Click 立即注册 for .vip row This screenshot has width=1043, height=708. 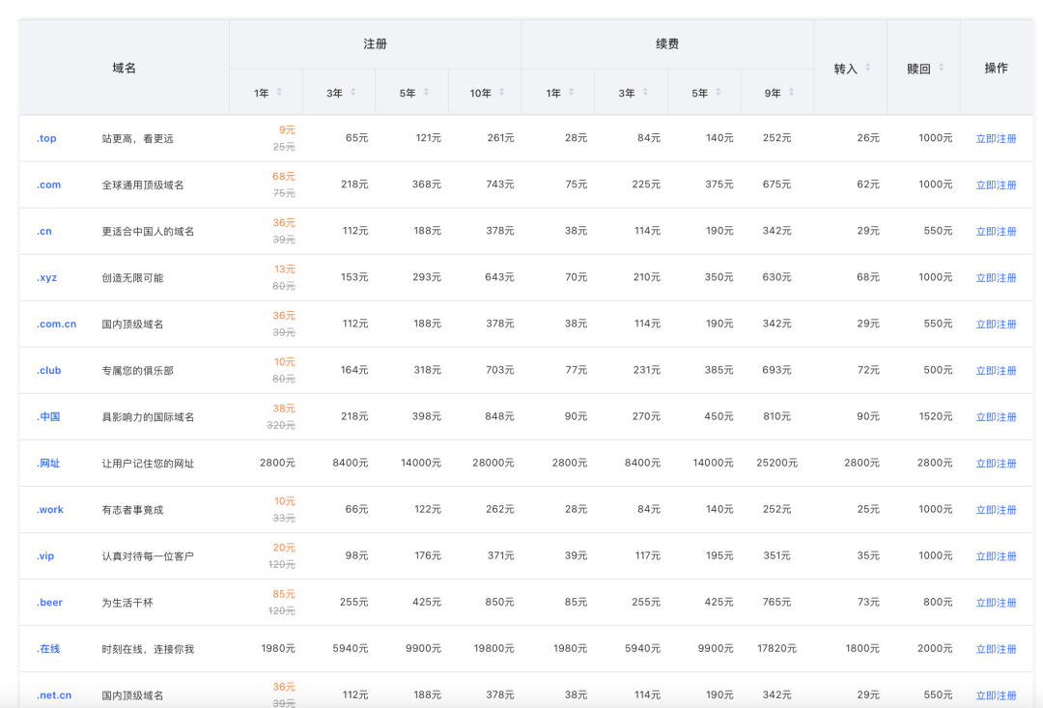996,556
